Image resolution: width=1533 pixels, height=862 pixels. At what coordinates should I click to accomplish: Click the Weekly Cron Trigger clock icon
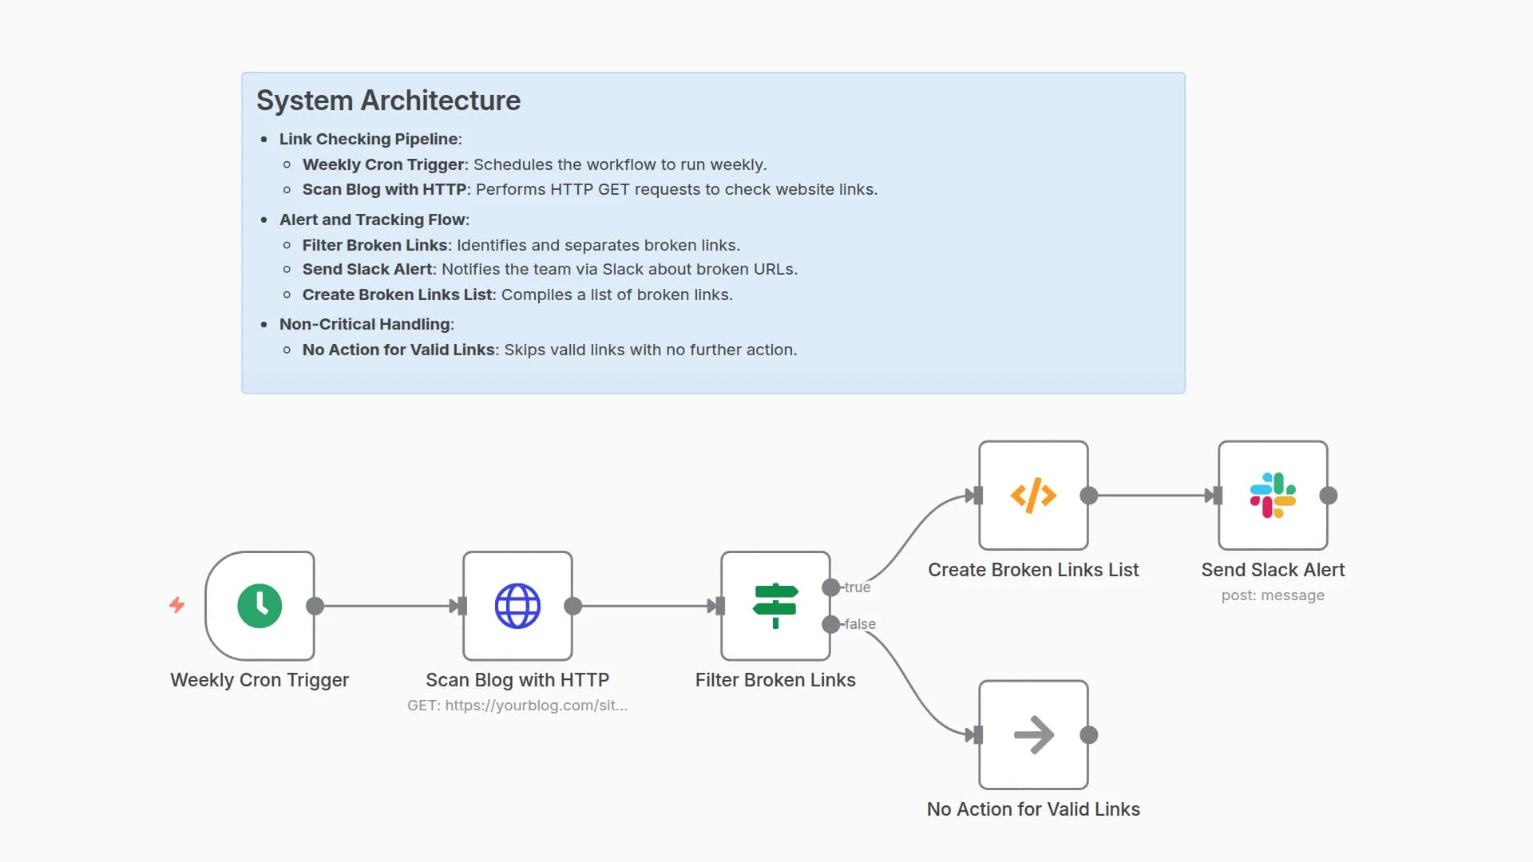259,606
